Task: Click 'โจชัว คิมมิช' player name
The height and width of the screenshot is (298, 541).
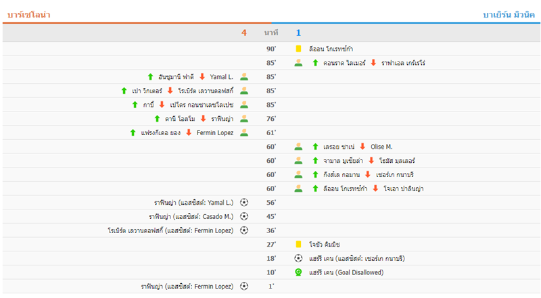Action: [x=325, y=245]
